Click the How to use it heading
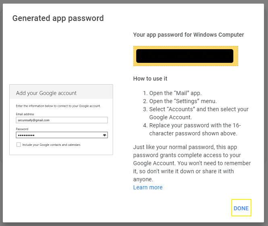268x226 pixels. click(x=150, y=79)
